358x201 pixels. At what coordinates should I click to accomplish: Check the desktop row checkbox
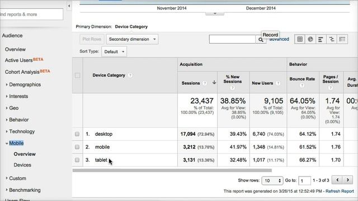[77, 134]
